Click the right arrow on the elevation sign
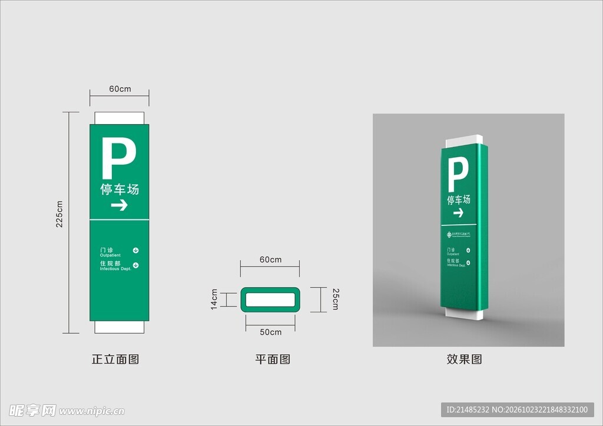The width and height of the screenshot is (603, 426). (x=119, y=205)
